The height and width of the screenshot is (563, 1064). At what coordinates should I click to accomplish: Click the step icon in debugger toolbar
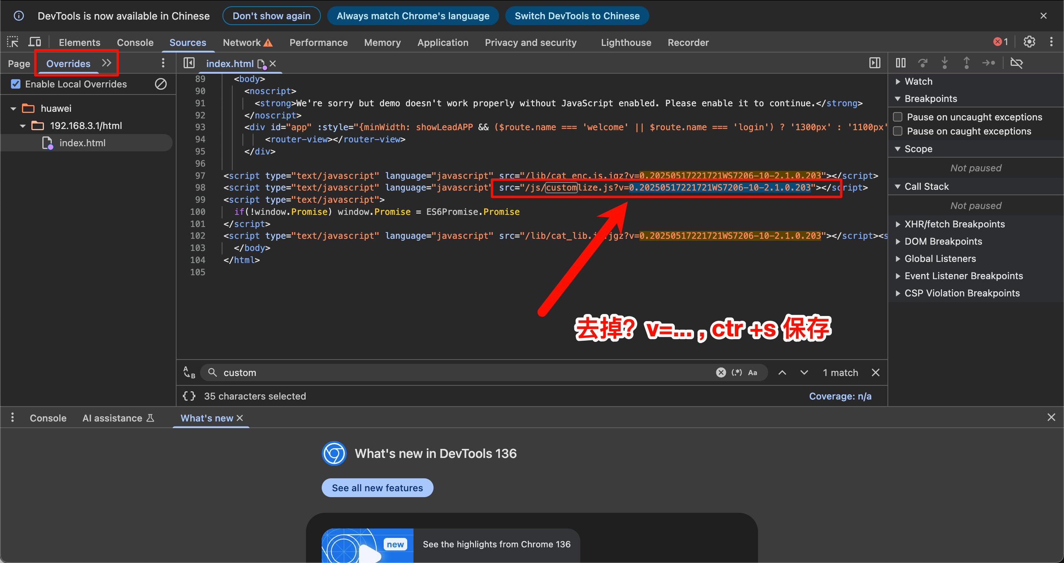(989, 63)
